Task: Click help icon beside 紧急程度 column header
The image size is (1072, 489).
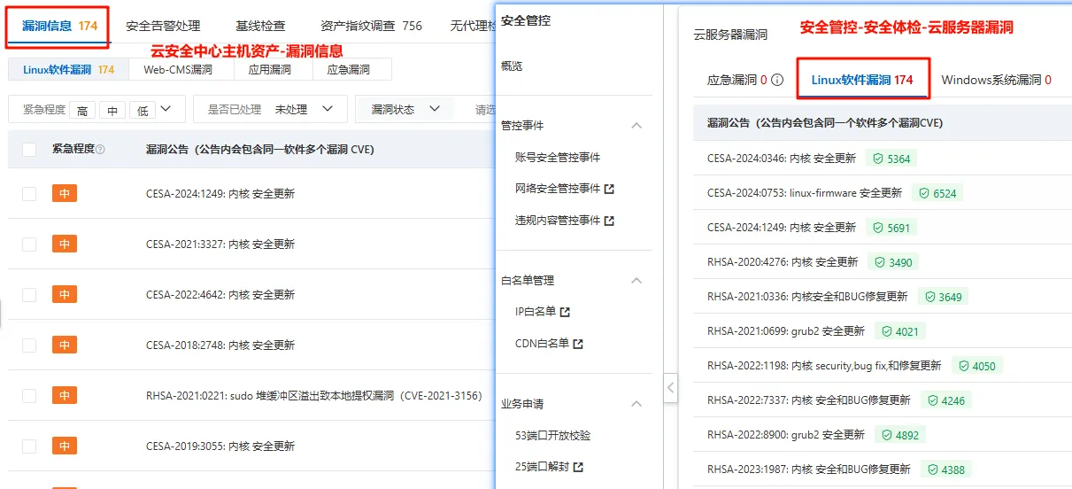Action: click(x=100, y=150)
